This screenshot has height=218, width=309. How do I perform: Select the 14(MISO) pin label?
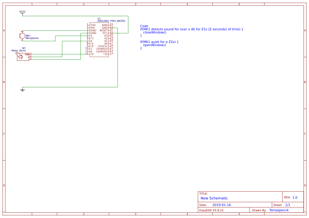[102, 49]
